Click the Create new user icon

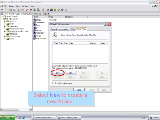click(x=48, y=10)
